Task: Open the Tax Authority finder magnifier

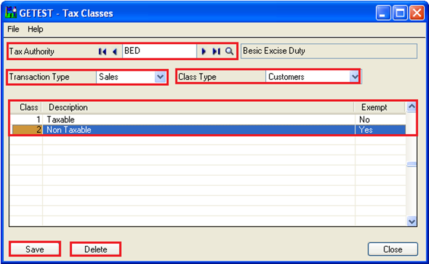Action: pos(229,51)
